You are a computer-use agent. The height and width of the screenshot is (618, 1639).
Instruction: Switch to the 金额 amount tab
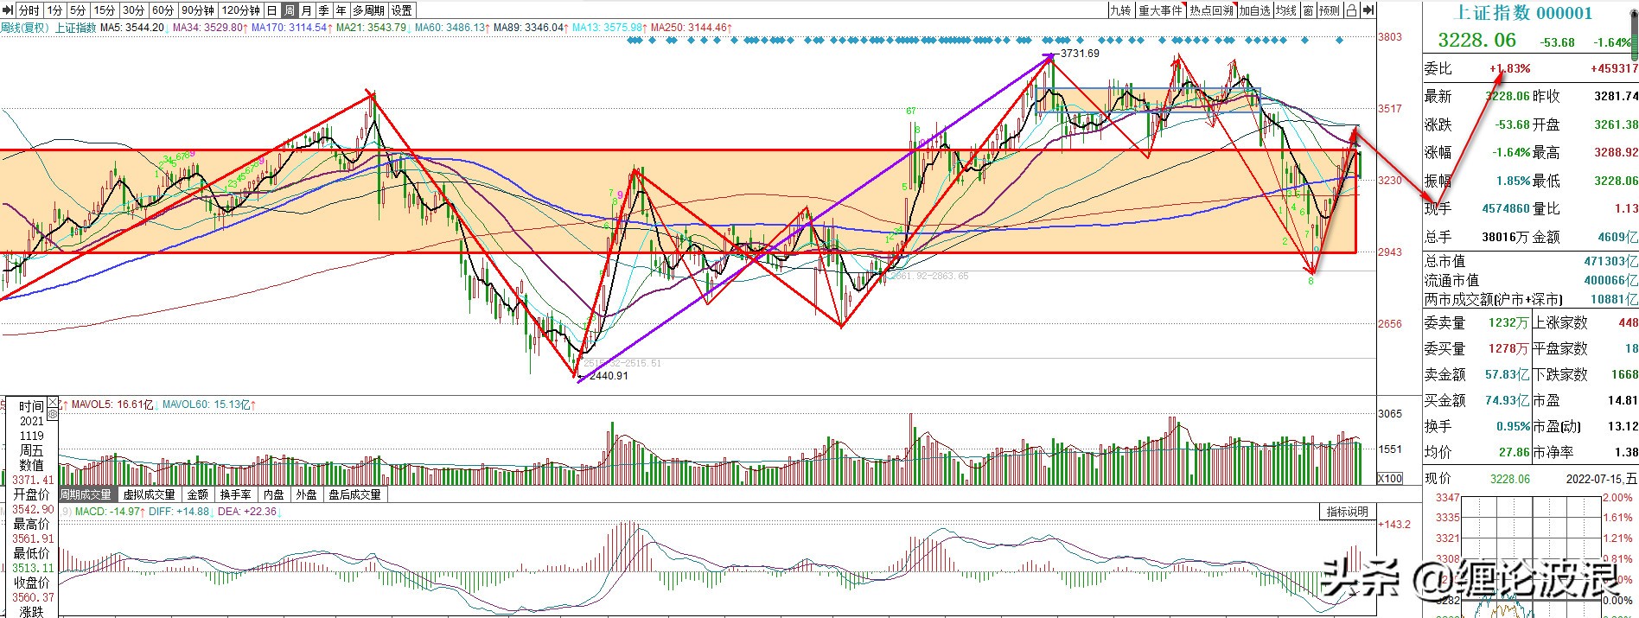(198, 494)
